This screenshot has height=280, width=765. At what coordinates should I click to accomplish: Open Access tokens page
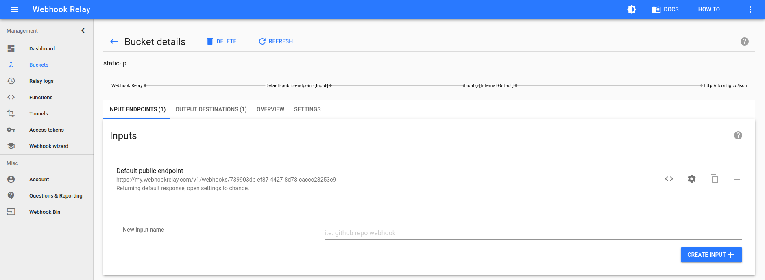point(47,130)
